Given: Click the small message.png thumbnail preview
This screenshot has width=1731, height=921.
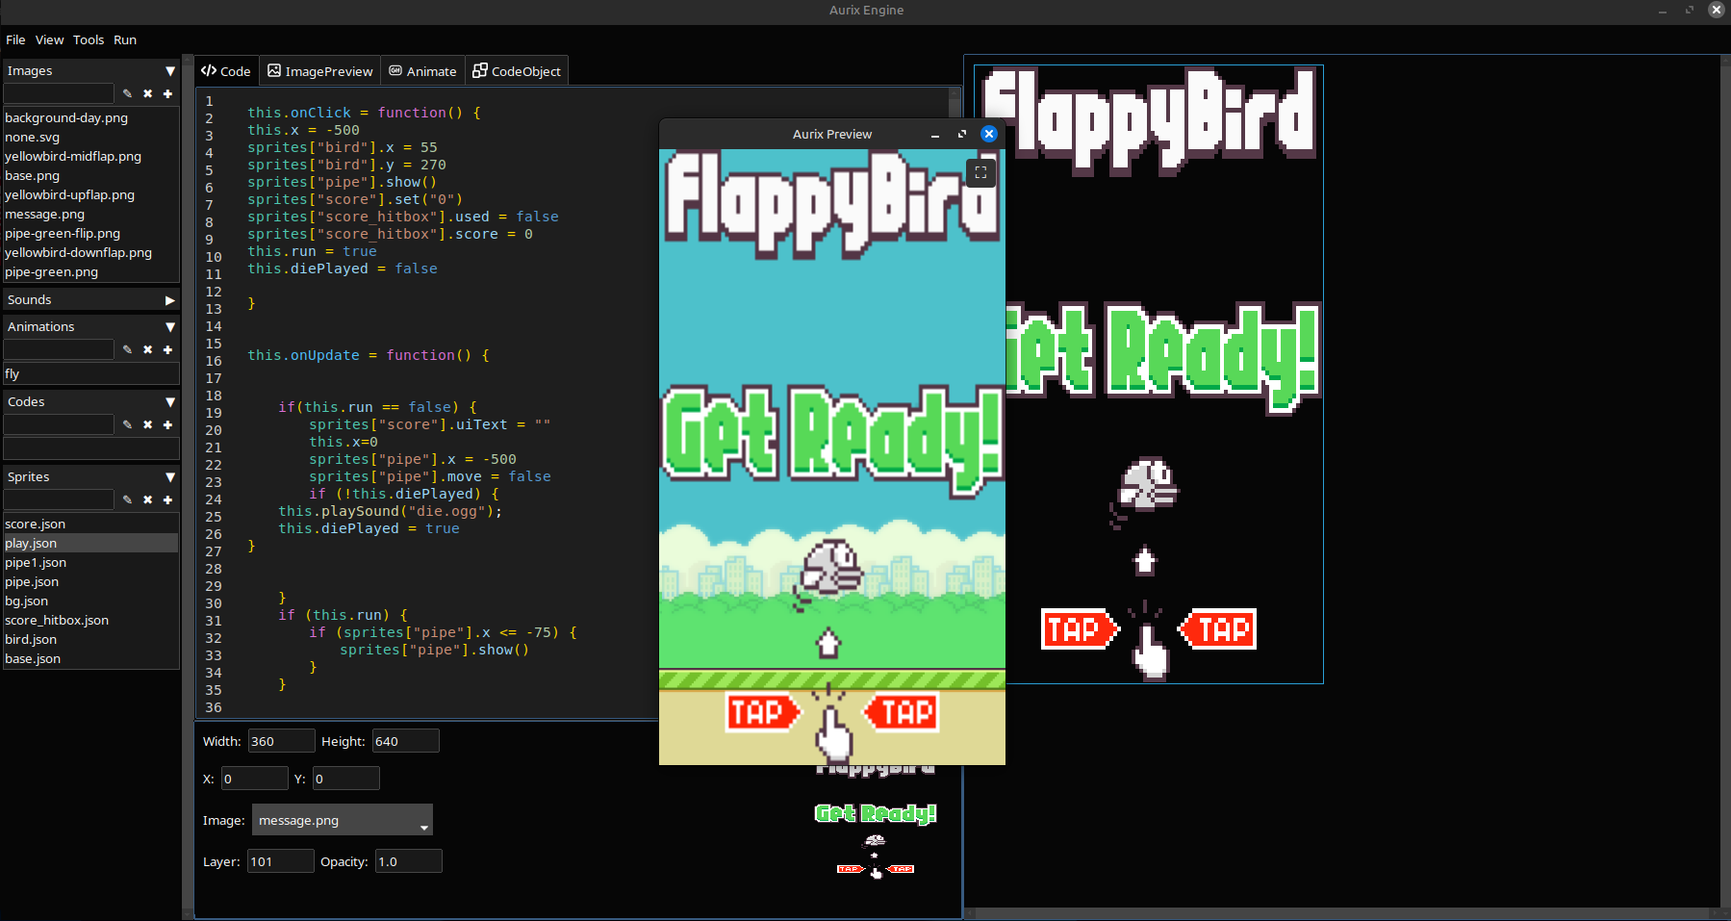Looking at the screenshot, I should click(876, 822).
